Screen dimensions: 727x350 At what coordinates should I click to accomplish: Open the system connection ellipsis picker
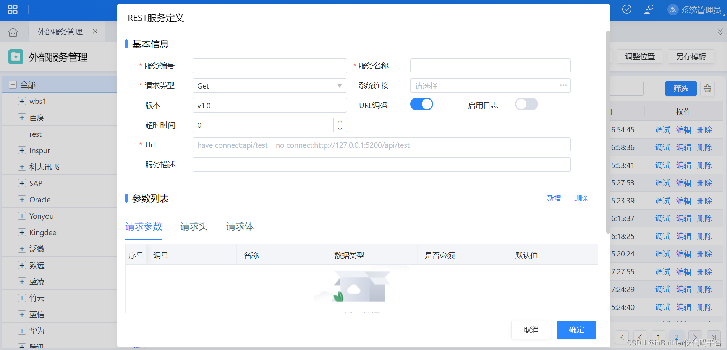(x=563, y=85)
